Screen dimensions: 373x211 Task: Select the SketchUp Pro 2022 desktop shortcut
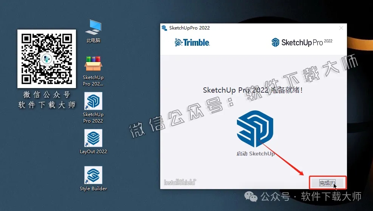pyautogui.click(x=93, y=108)
